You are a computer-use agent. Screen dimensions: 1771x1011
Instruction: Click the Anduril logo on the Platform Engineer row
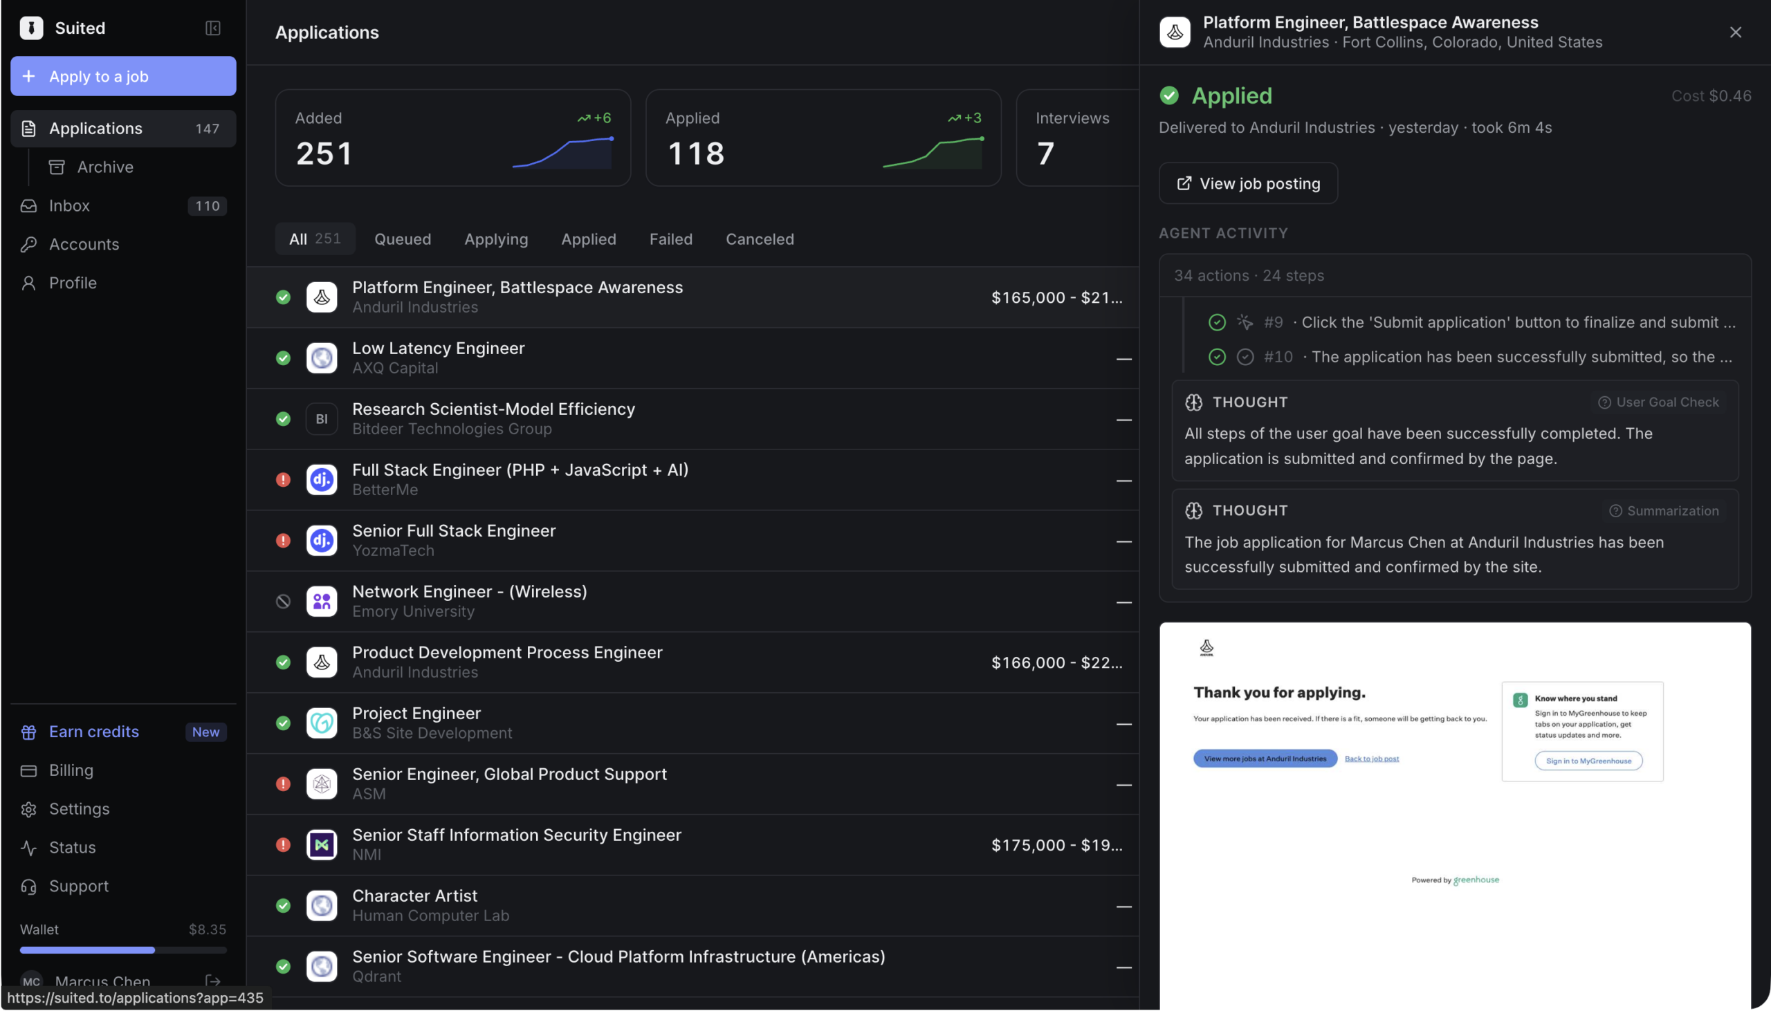point(322,297)
